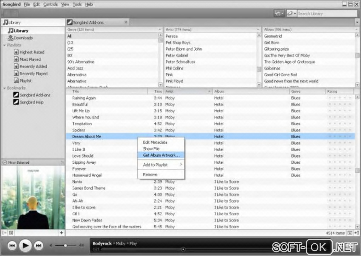
Task: Open the Now Selected pane options icon
Action: (62, 163)
